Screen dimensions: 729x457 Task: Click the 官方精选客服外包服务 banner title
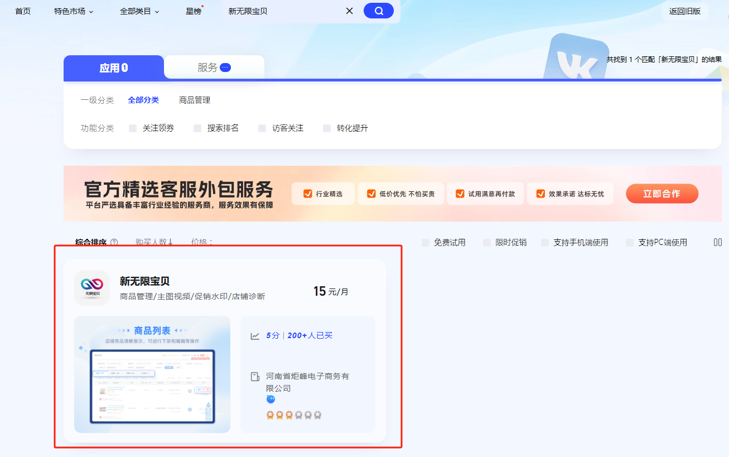179,189
